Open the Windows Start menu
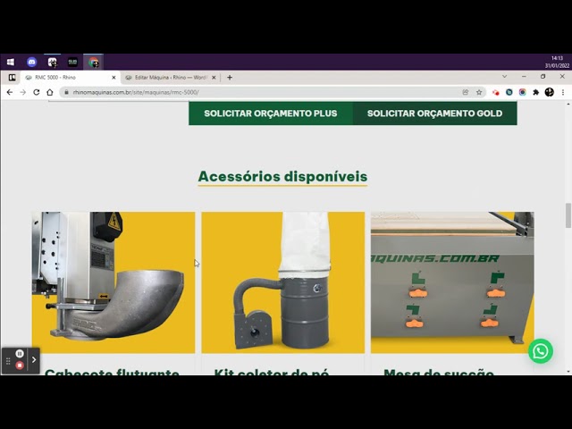 10,62
